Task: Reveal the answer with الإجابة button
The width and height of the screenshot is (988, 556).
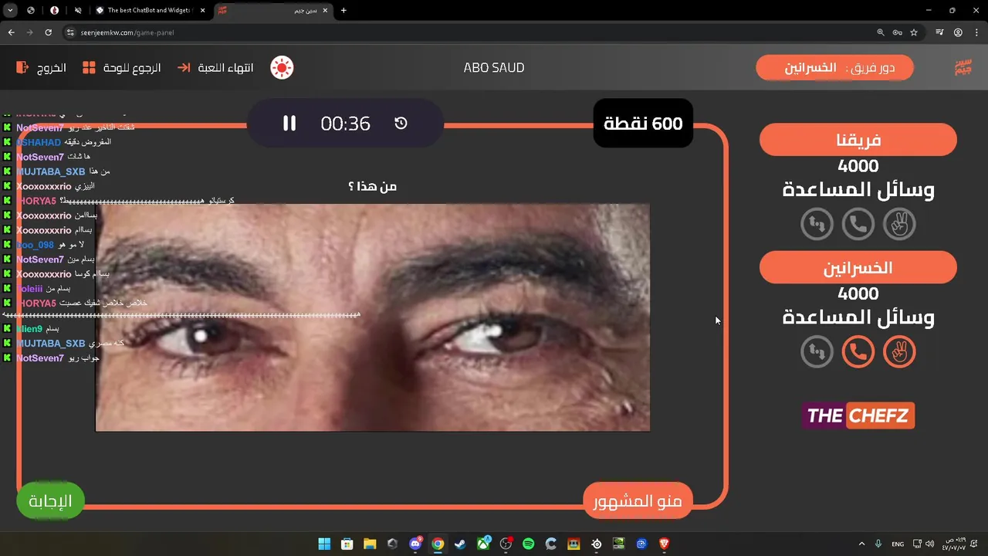Action: [50, 501]
